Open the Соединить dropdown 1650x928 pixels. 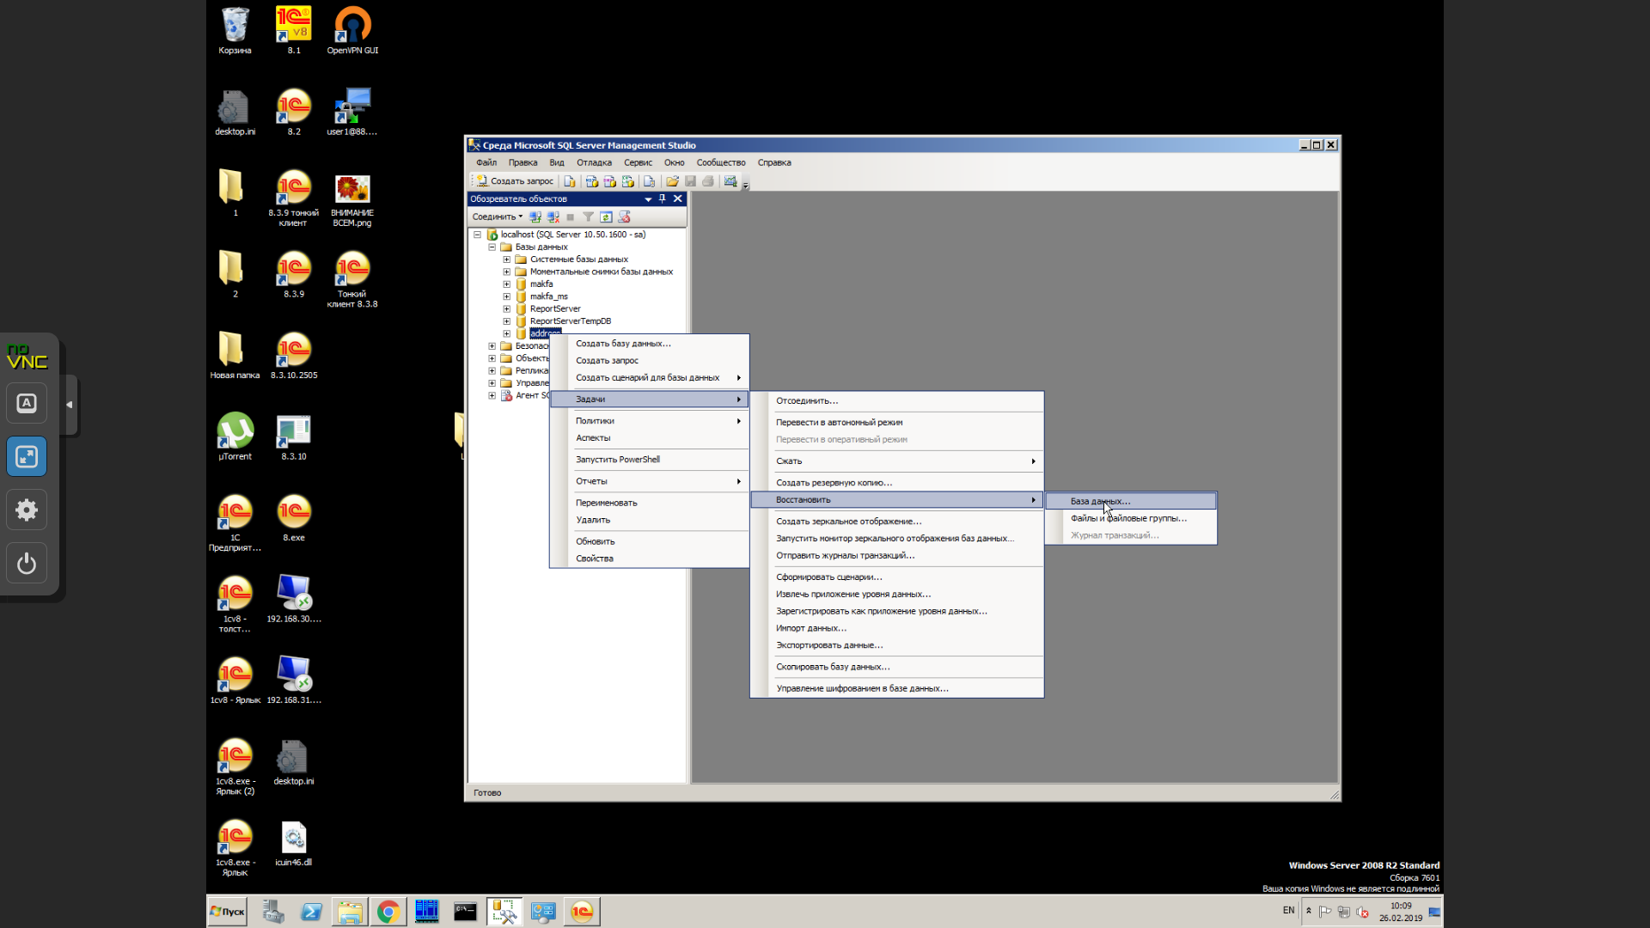point(497,217)
